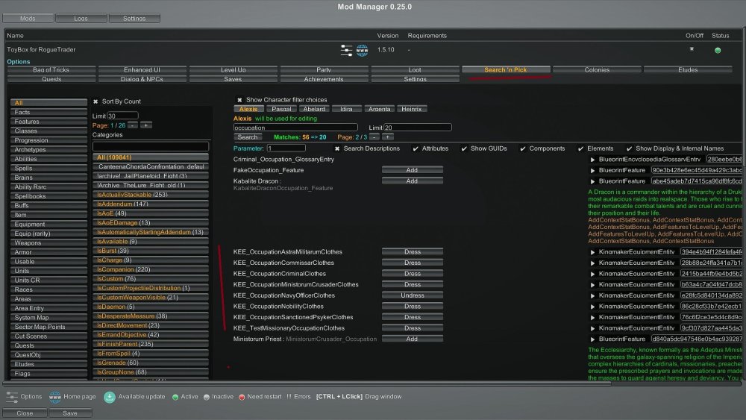Click the occupation search text field

point(295,128)
